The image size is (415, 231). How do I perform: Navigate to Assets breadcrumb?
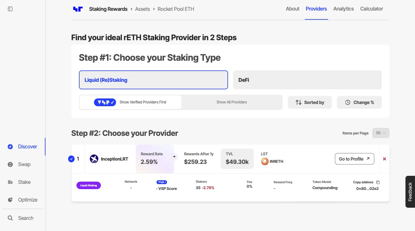pos(142,9)
